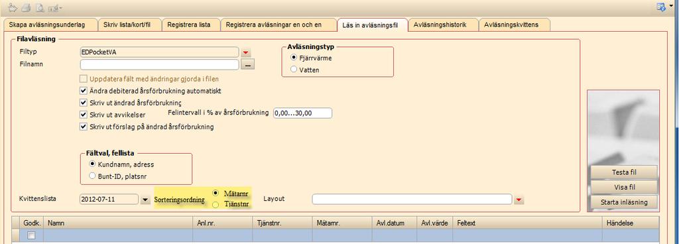Browse for file with the ... button
679x244 pixels.
(x=248, y=65)
